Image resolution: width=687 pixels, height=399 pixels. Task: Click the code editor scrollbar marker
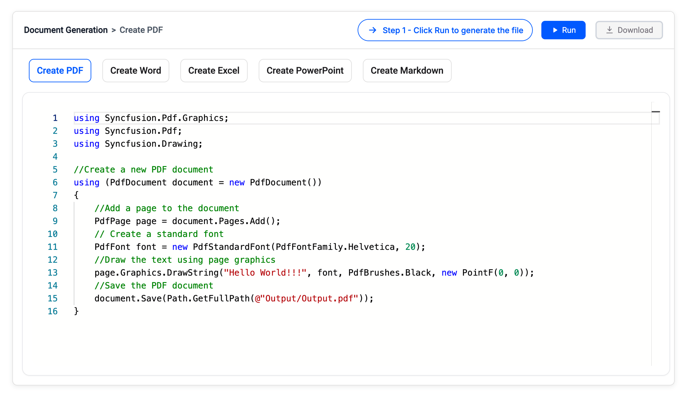[x=656, y=112]
